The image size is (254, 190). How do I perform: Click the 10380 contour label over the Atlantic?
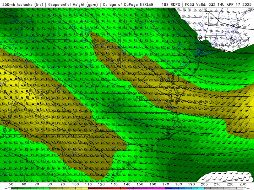[208, 118]
